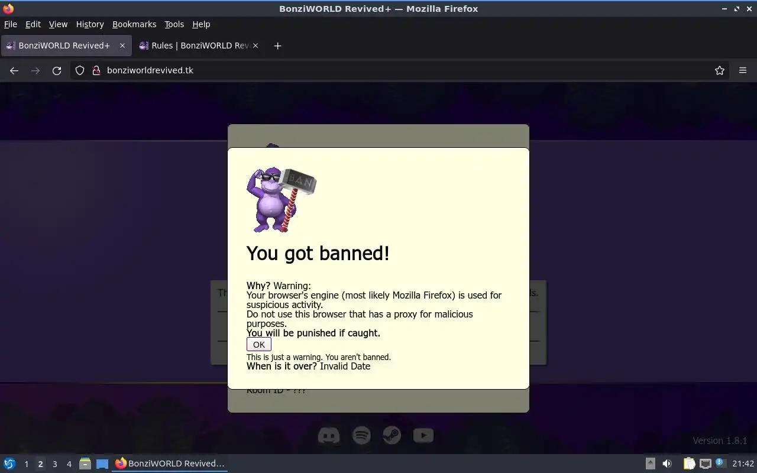Switch to workspace 1
The height and width of the screenshot is (473, 757).
[26, 464]
